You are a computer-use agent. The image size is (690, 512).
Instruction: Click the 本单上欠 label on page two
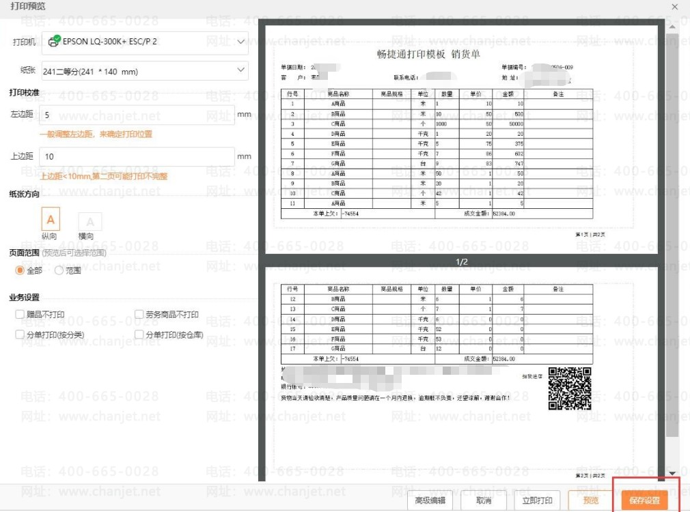point(326,359)
